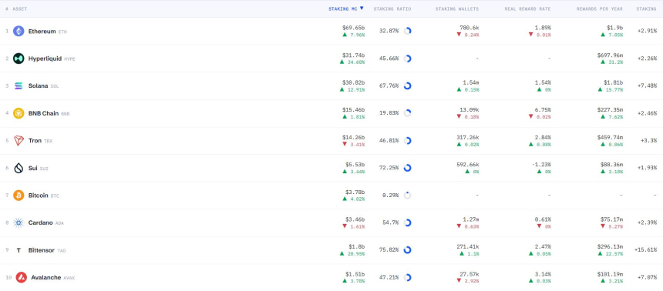663x291 pixels.
Task: Sort by Staking MC column header
Action: click(x=346, y=8)
